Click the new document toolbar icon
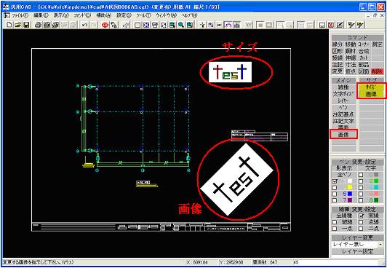 click(x=9, y=25)
